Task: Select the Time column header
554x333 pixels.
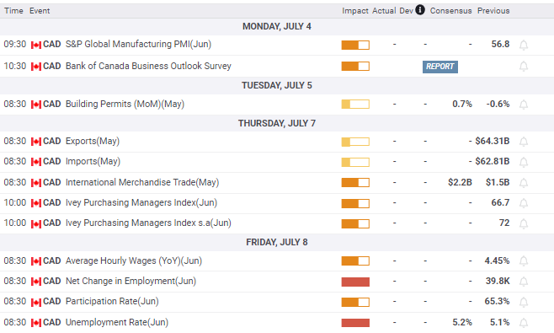Action: coord(13,11)
